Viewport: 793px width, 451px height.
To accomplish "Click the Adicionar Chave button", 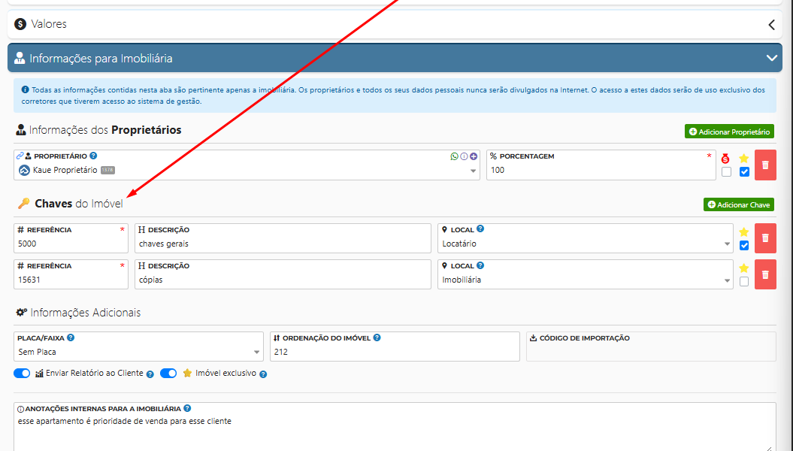I will tap(738, 204).
